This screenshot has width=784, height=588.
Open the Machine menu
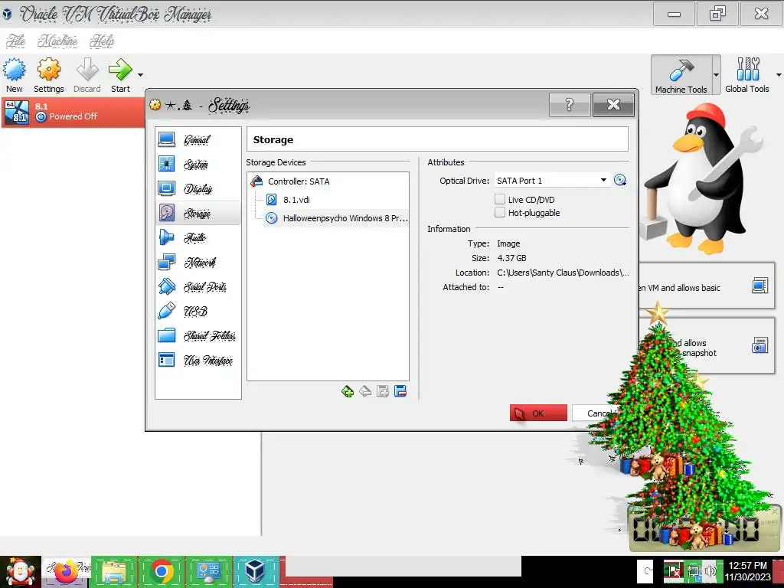57,41
